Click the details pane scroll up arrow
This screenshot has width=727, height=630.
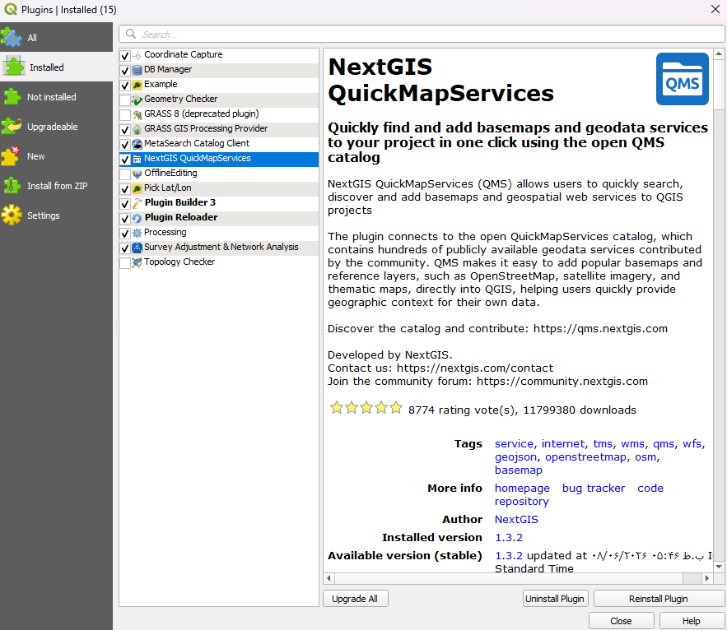coord(719,53)
